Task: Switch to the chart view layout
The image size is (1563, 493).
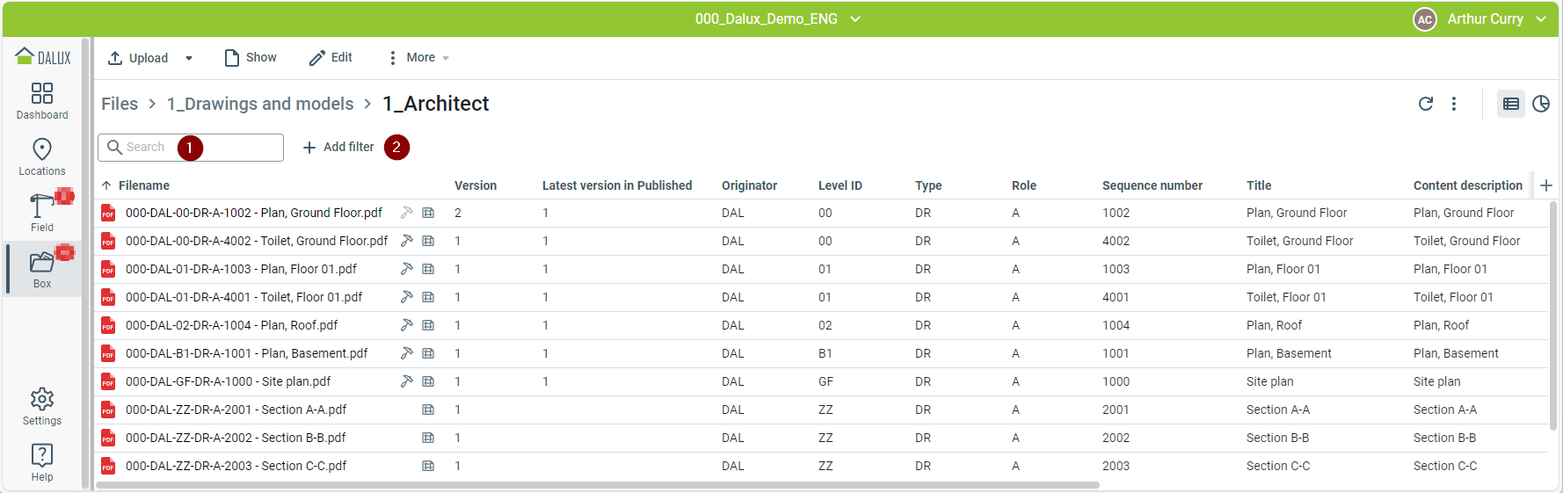Action: (1541, 104)
